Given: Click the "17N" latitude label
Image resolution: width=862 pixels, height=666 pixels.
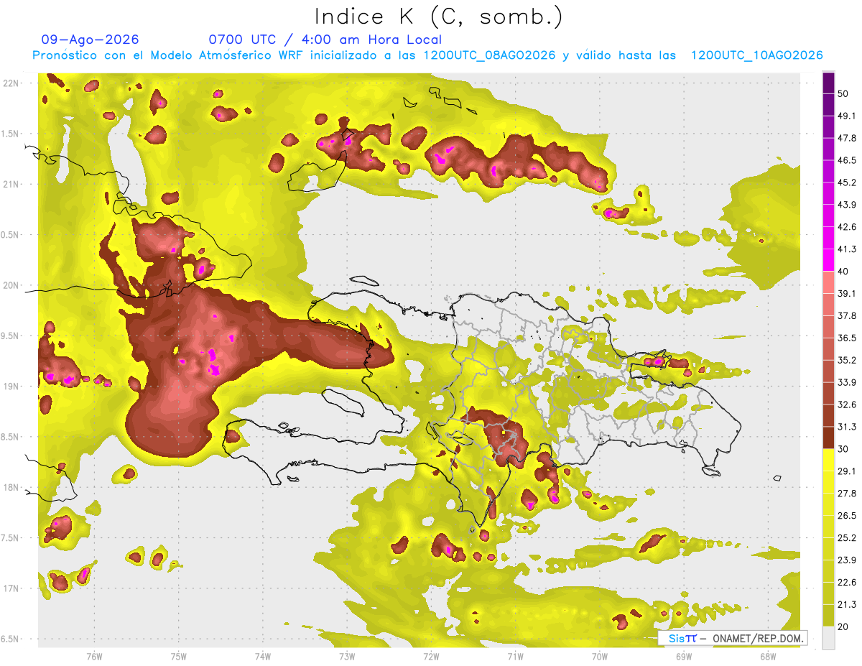Looking at the screenshot, I should tap(11, 588).
